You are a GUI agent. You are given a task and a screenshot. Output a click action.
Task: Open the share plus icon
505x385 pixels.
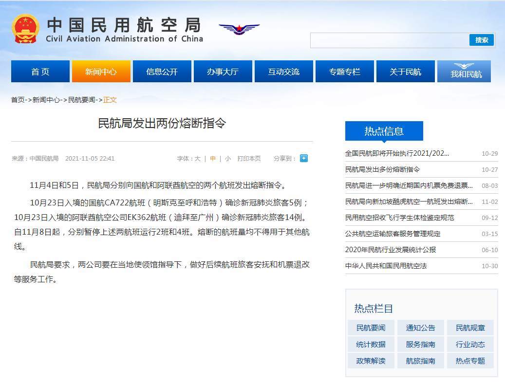[x=303, y=158]
